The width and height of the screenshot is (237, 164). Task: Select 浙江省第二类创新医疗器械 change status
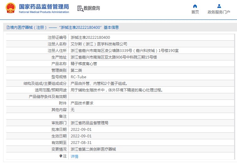(93, 149)
